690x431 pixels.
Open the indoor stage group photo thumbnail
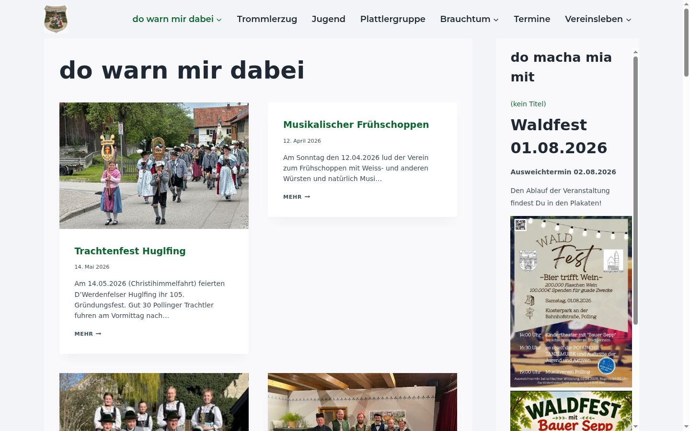[362, 402]
